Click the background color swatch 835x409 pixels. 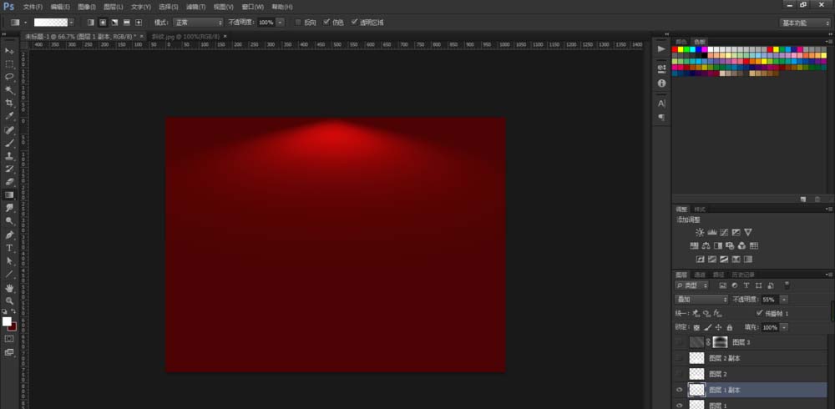[x=13, y=326]
